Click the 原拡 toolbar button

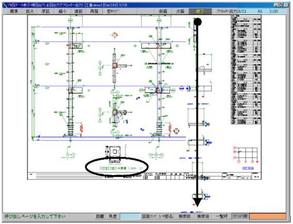pyautogui.click(x=45, y=11)
